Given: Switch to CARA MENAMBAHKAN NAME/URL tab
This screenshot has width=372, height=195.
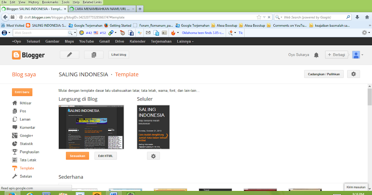Looking at the screenshot, I should click(101, 9).
